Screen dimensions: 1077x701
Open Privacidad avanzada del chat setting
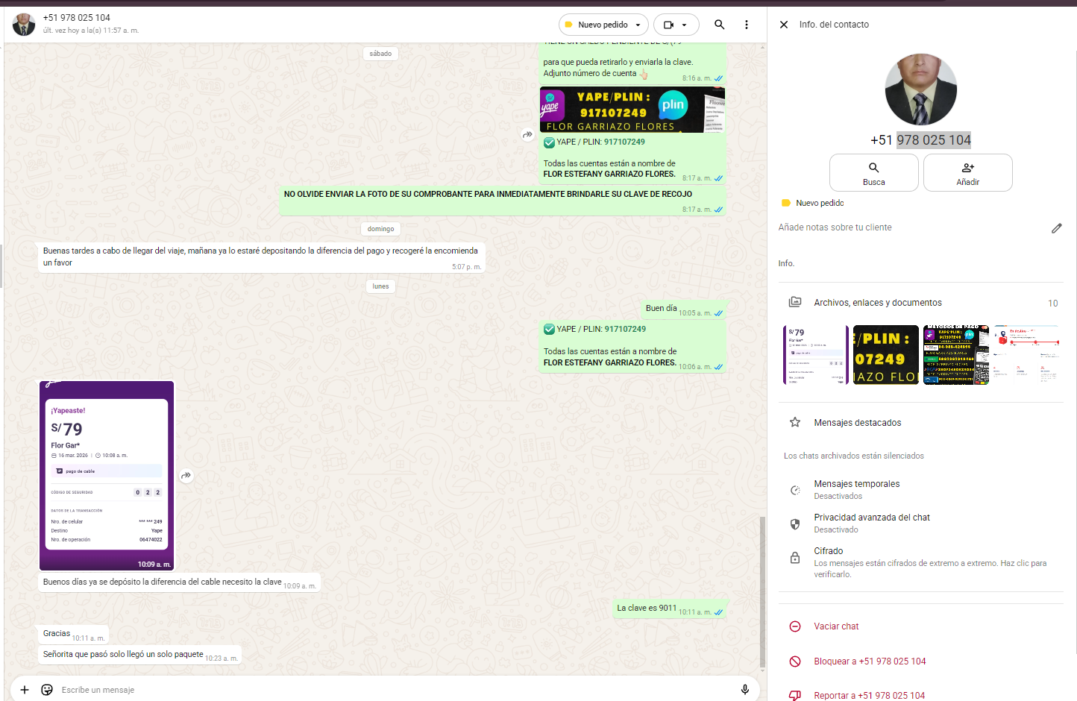point(871,523)
